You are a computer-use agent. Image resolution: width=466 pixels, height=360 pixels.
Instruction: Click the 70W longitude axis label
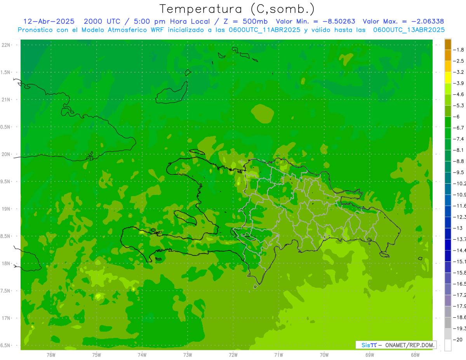pyautogui.click(x=324, y=355)
